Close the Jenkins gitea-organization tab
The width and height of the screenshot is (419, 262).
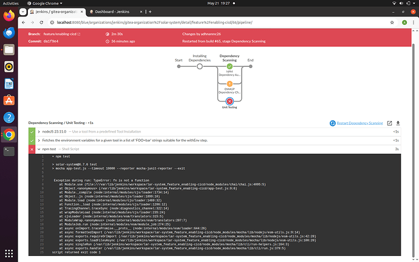coord(82,12)
